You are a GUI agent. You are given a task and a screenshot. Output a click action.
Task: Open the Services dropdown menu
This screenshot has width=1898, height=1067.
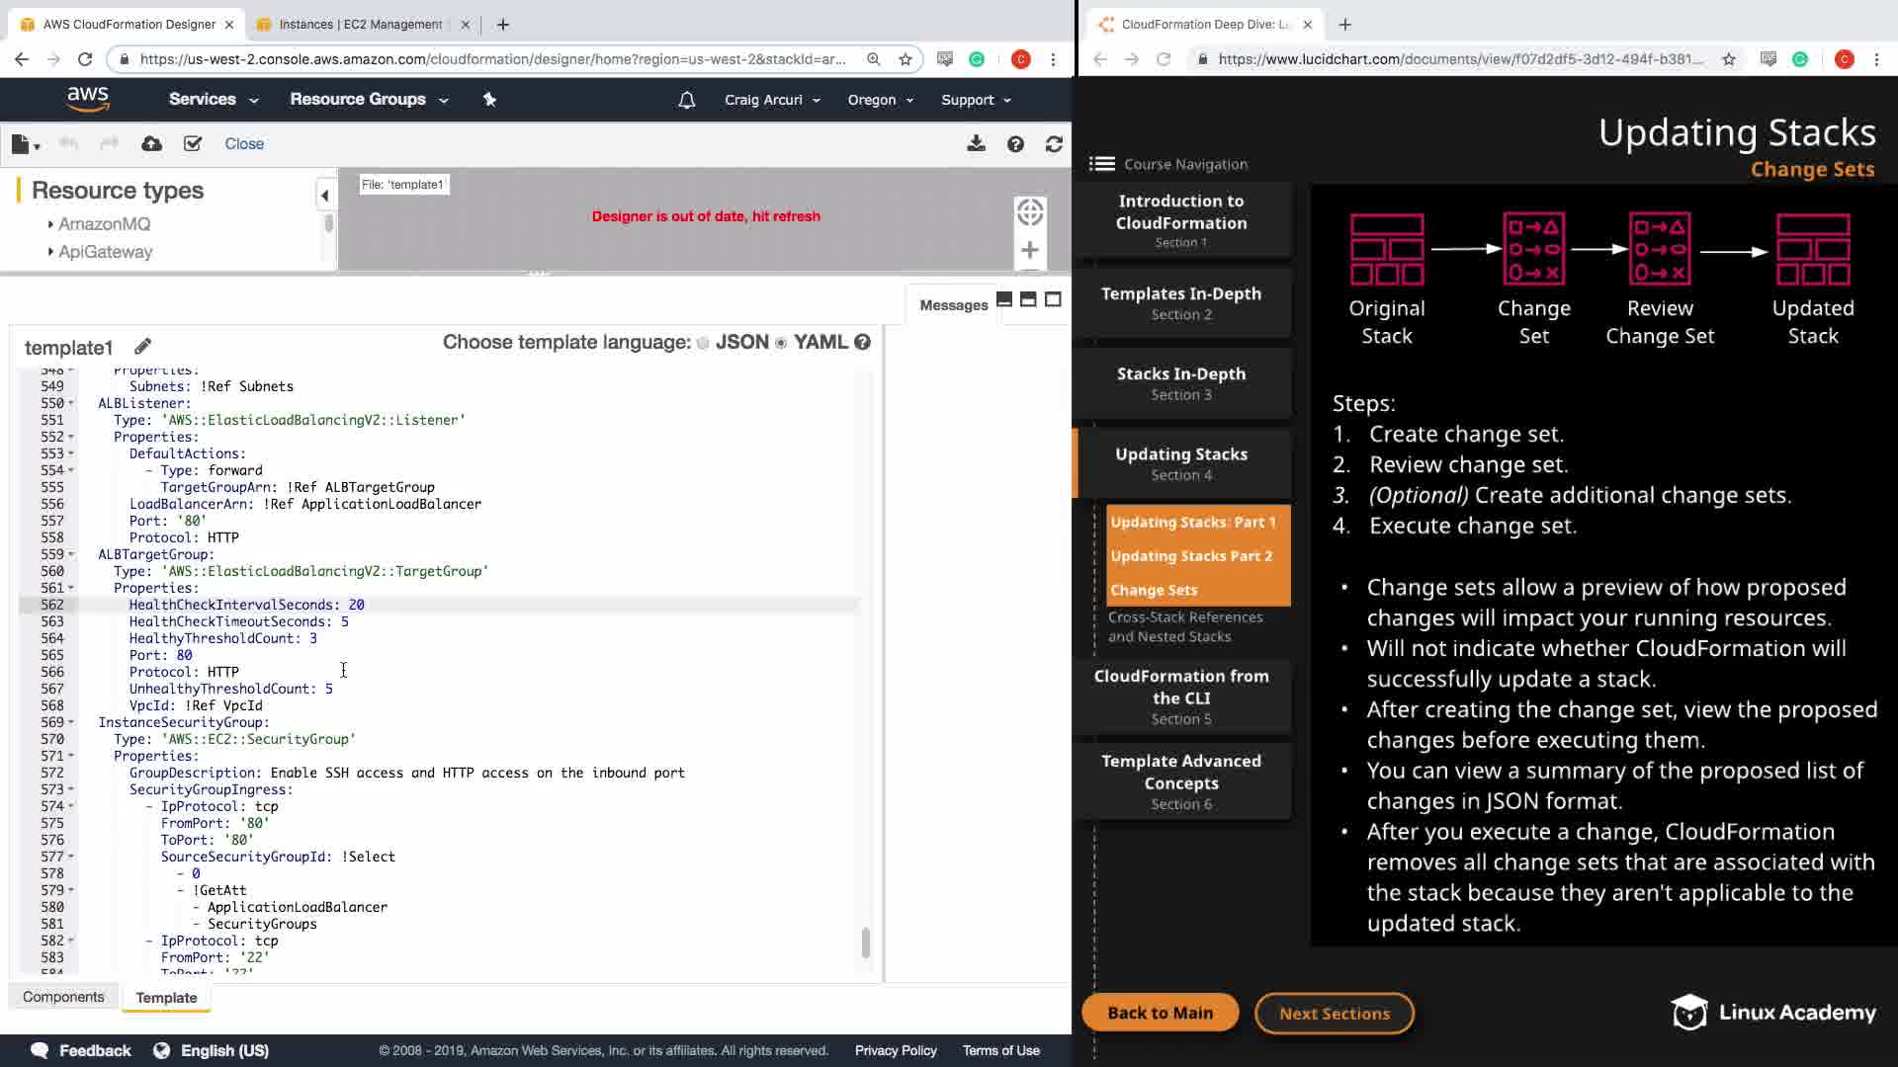[213, 100]
